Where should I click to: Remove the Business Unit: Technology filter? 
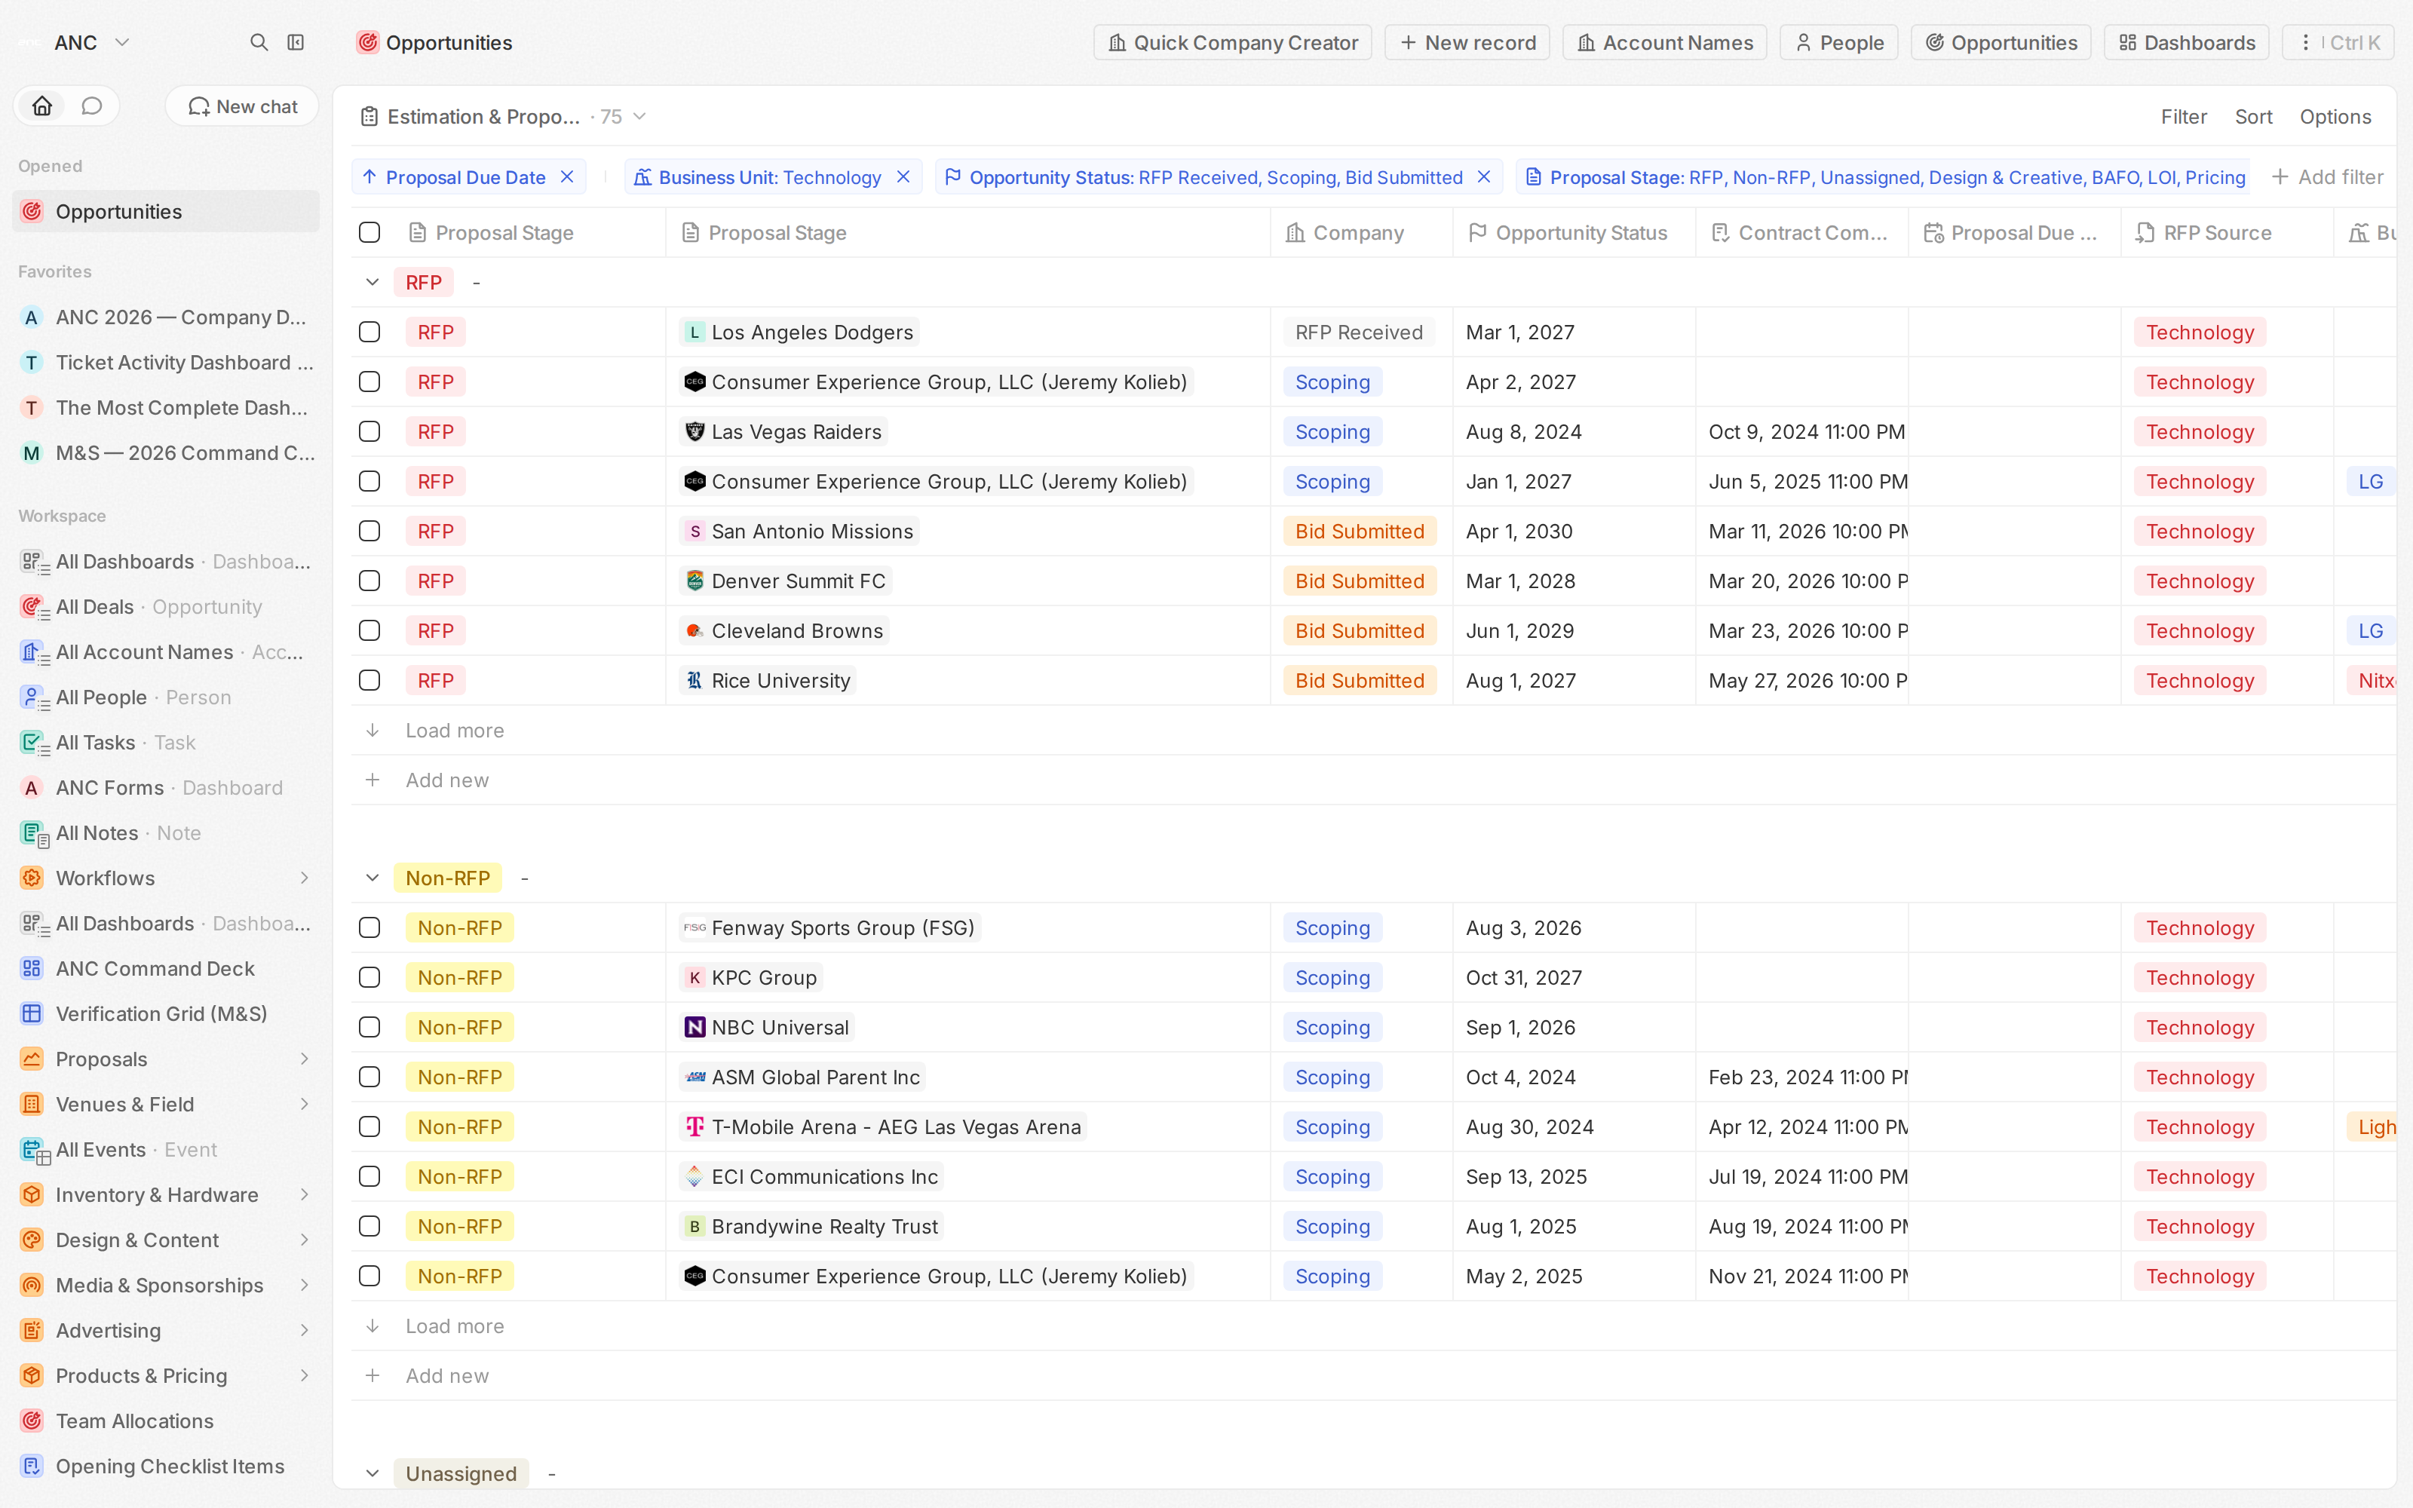click(x=903, y=176)
